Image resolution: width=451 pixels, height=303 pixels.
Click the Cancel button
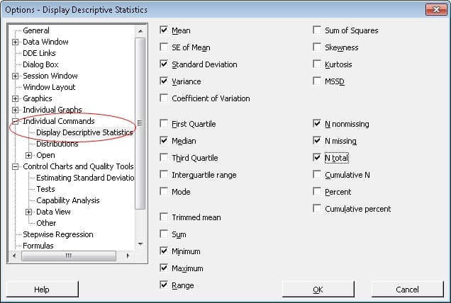click(x=407, y=289)
